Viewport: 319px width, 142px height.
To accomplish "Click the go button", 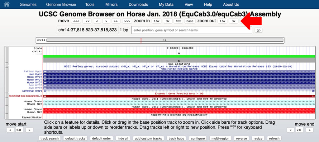I will pyautogui.click(x=259, y=30).
